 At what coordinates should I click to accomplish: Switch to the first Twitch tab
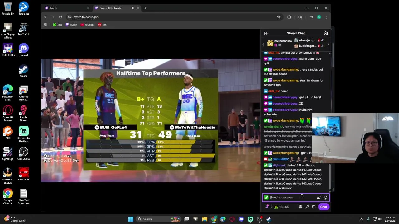(66, 8)
